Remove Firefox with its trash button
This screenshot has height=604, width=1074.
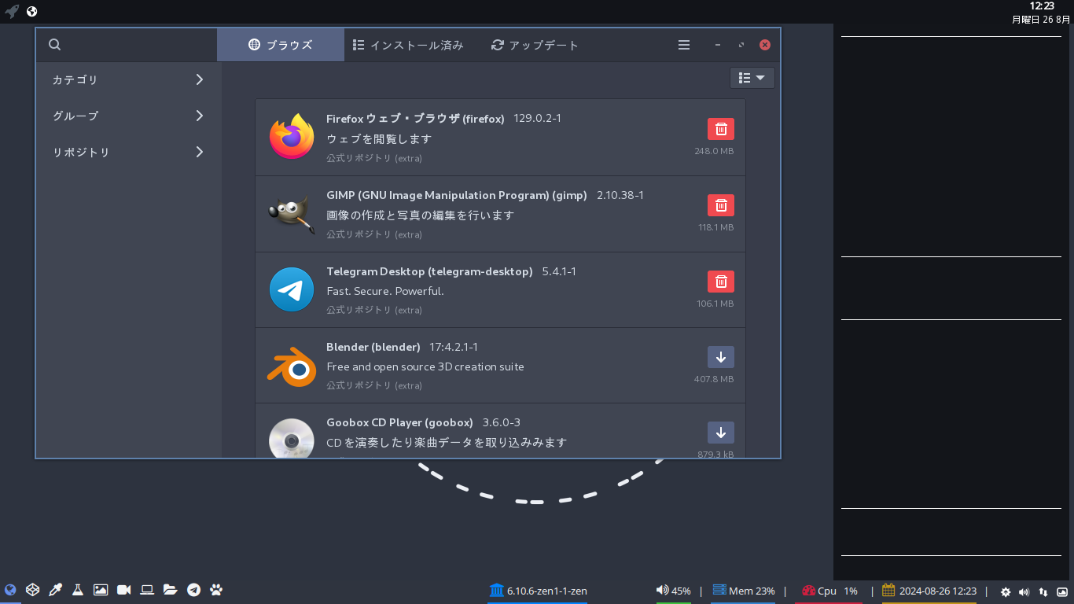(x=721, y=129)
